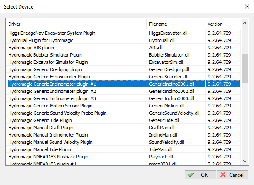Click filename TideMan.dll

pos(161,149)
